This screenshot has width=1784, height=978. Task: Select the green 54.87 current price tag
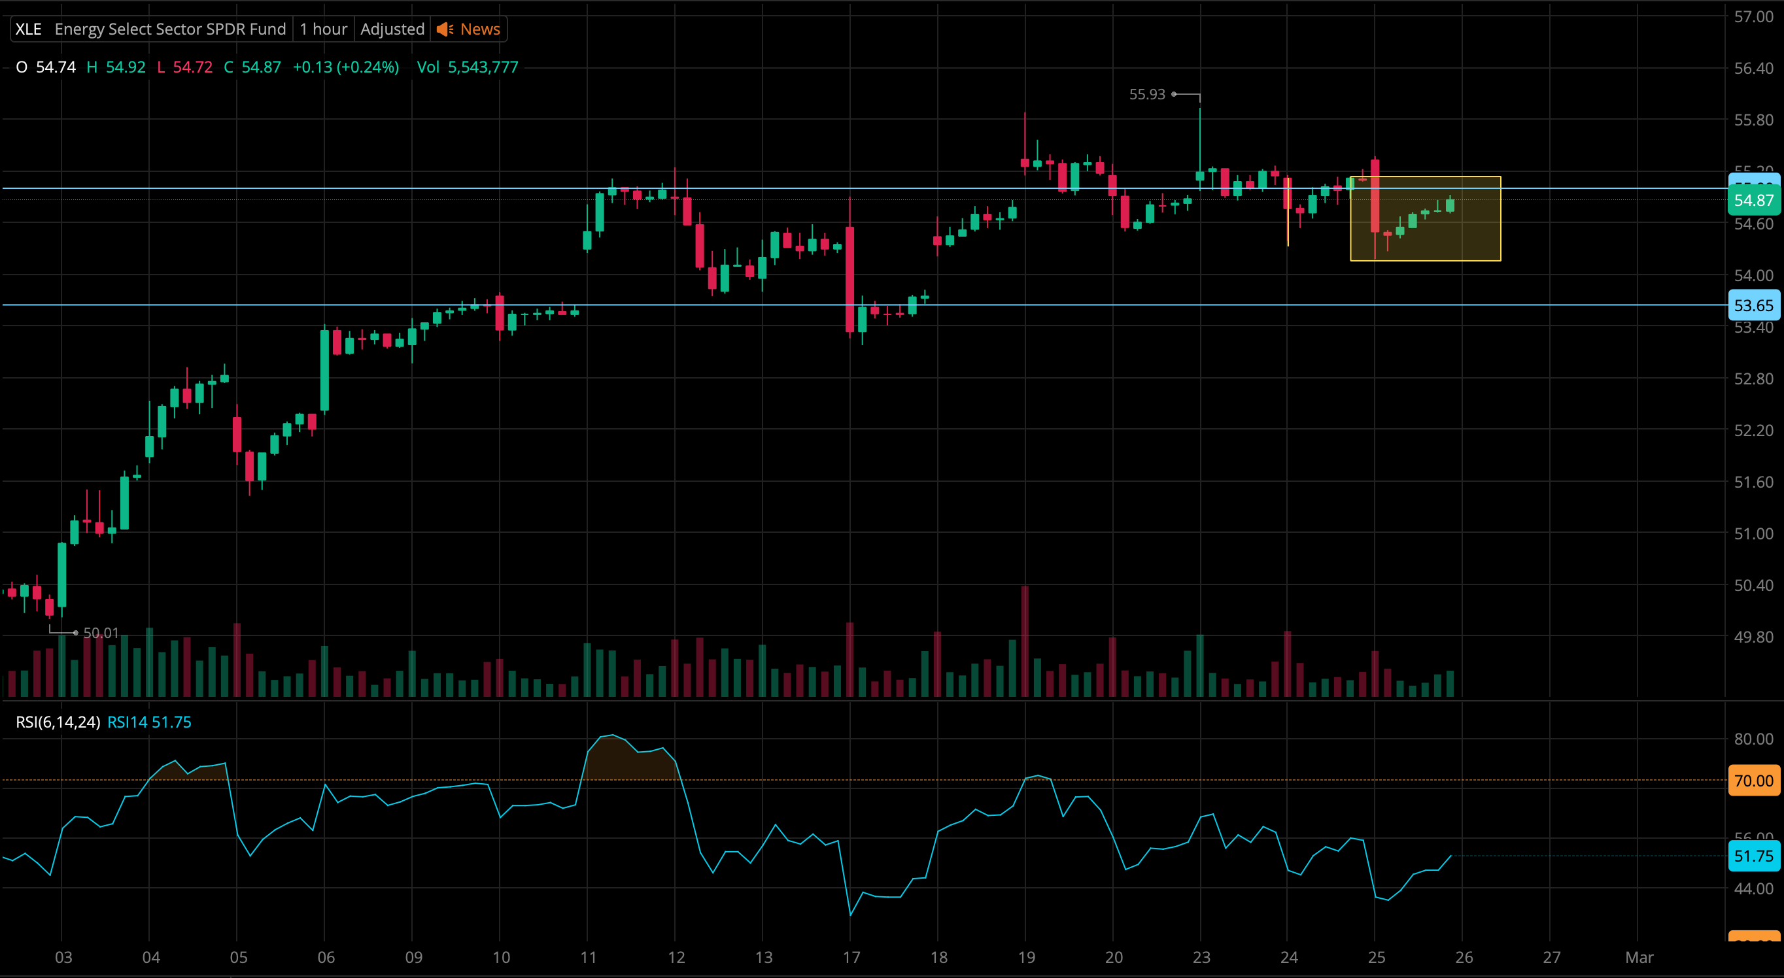click(x=1753, y=201)
